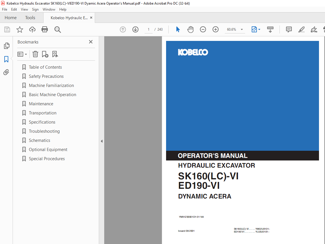Open the attachments panel
Screen dimensions: 325x244
(6, 72)
